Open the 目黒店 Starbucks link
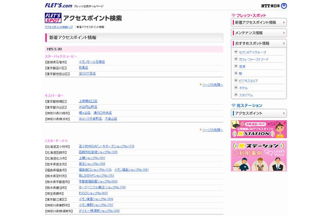Image resolution: width=329 pixels, height=216 pixels. (83, 67)
